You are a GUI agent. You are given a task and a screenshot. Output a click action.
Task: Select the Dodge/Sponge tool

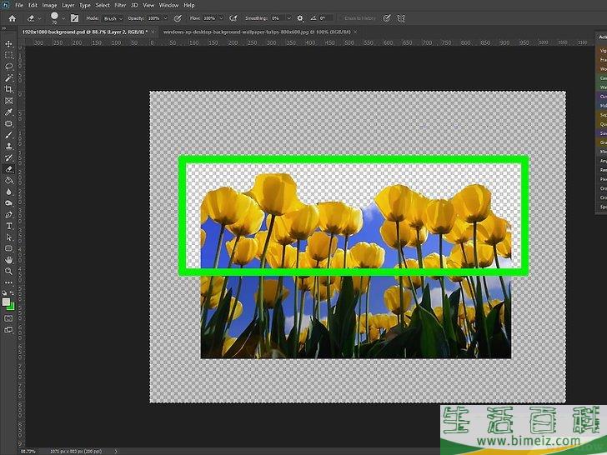point(8,202)
